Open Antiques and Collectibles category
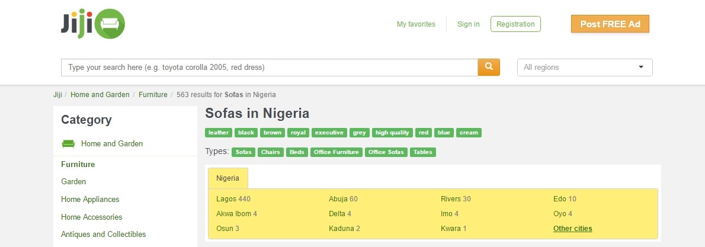This screenshot has height=247, width=705. [104, 235]
